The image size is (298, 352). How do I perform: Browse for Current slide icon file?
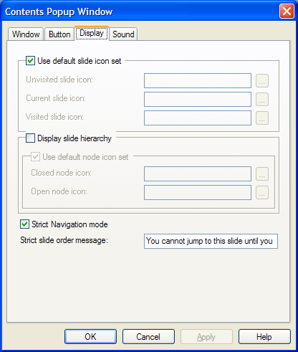(x=262, y=100)
